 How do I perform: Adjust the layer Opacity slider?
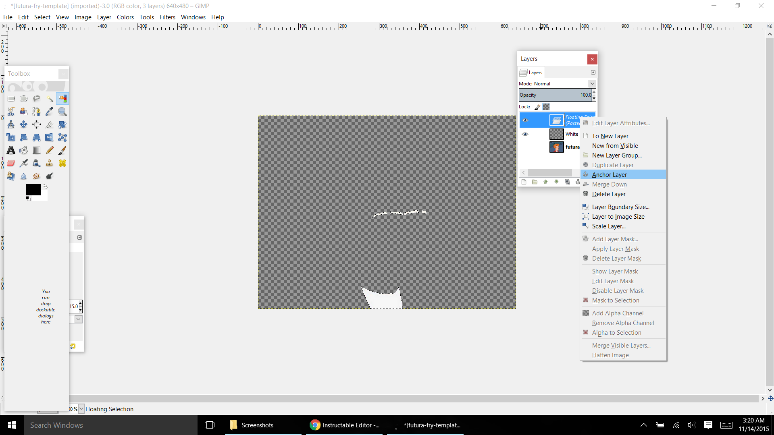pyautogui.click(x=555, y=95)
